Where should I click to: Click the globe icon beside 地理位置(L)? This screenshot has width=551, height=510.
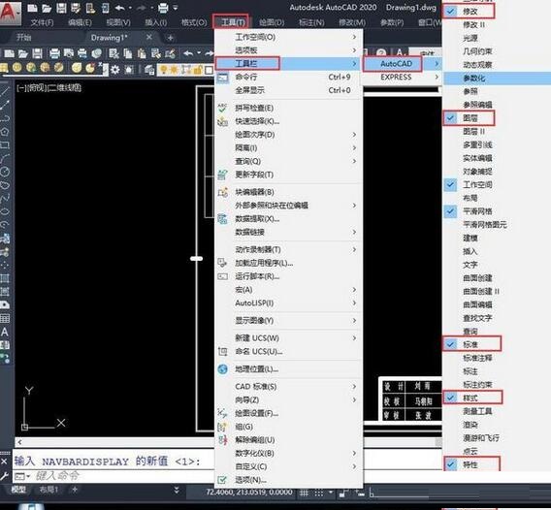[222, 369]
